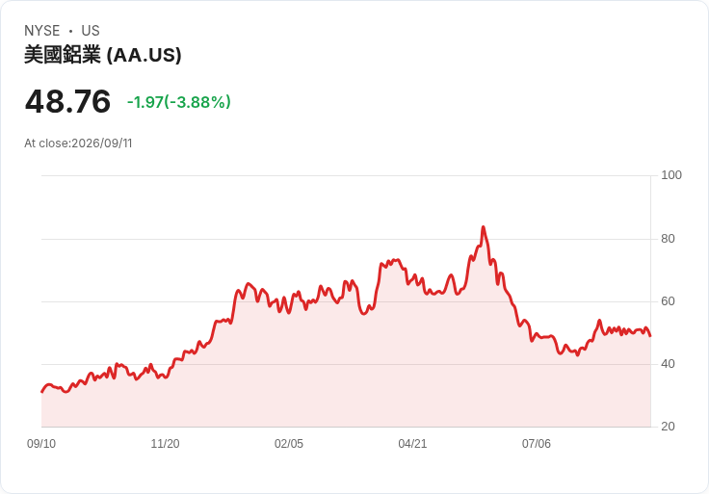Click the US market label
Screen dimensions: 709x494
point(91,31)
